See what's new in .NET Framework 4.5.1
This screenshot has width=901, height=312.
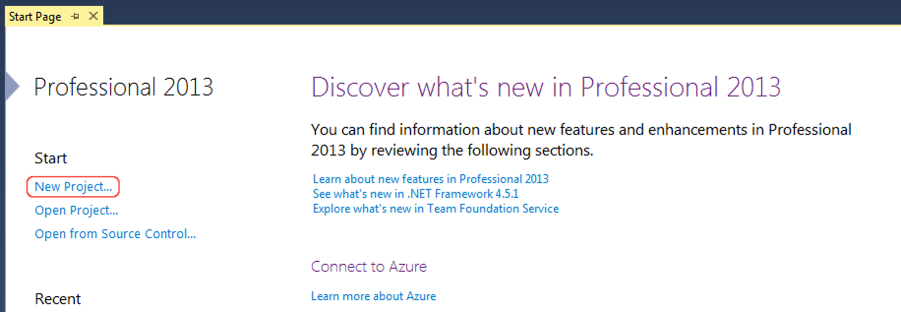pyautogui.click(x=416, y=194)
